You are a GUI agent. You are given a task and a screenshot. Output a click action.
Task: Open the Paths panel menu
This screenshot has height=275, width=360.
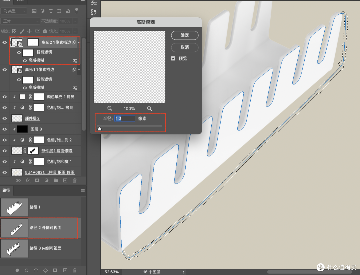(x=83, y=190)
